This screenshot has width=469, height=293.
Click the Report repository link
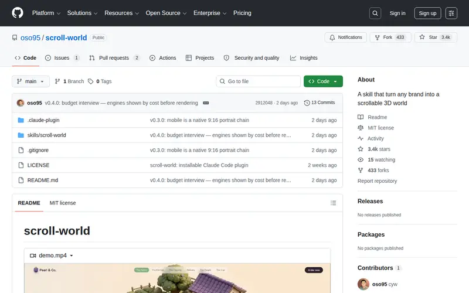(x=377, y=181)
